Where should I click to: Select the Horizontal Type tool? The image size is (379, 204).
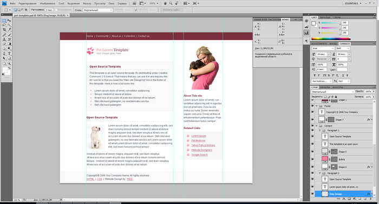point(9,54)
